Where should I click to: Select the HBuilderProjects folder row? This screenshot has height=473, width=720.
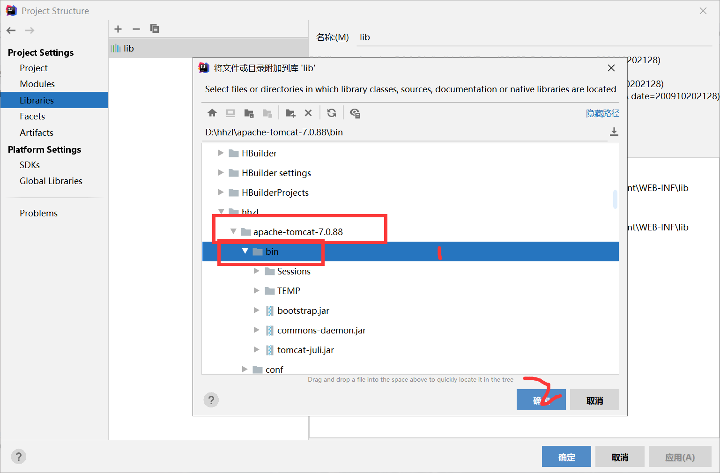[410, 192]
